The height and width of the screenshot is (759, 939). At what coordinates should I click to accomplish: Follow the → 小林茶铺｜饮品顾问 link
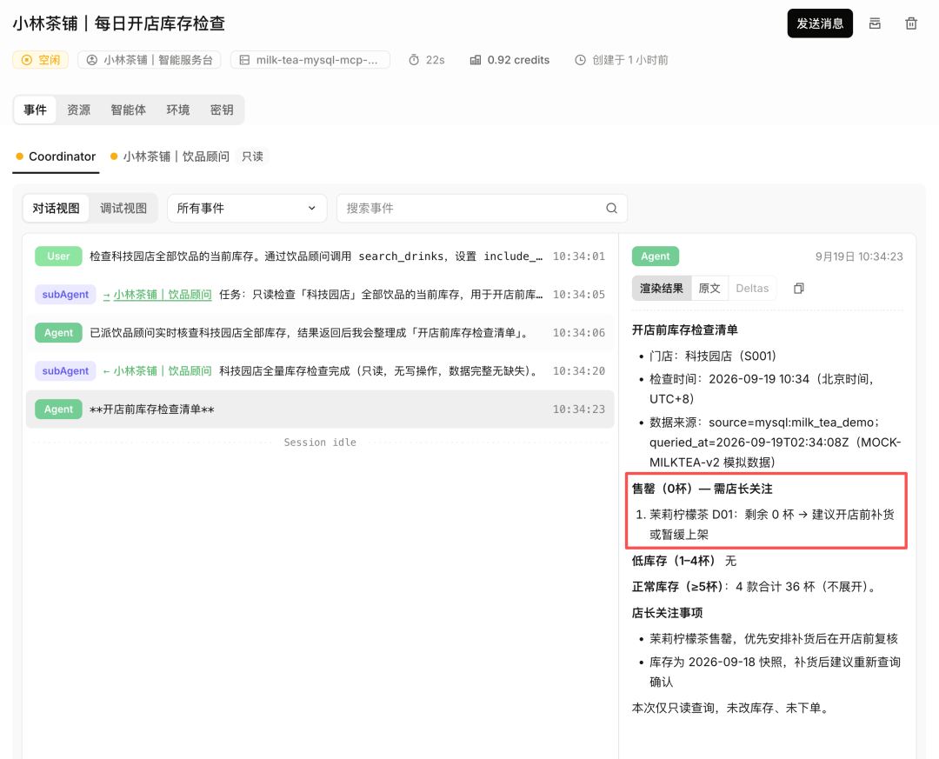156,294
